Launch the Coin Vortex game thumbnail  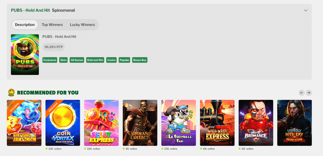coord(63,123)
